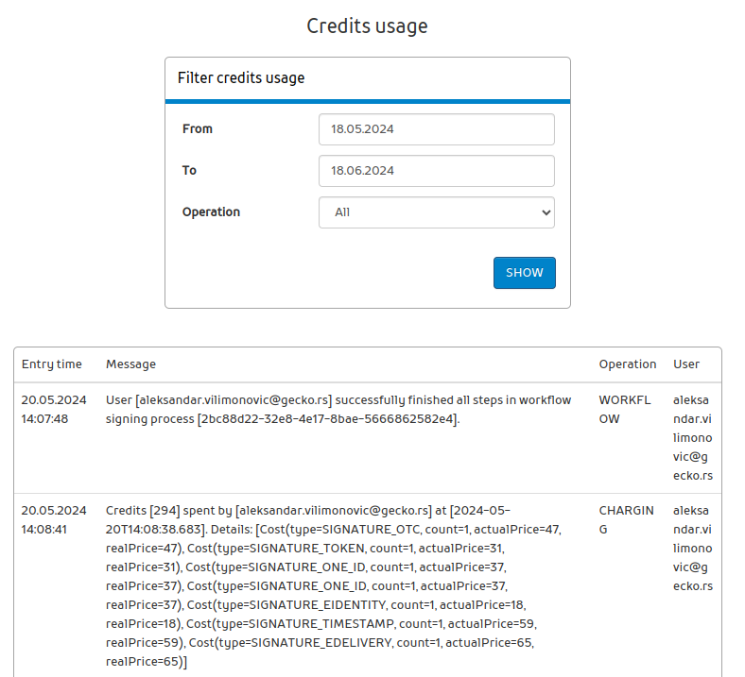Click the user email in the CHARGING row

[693, 548]
